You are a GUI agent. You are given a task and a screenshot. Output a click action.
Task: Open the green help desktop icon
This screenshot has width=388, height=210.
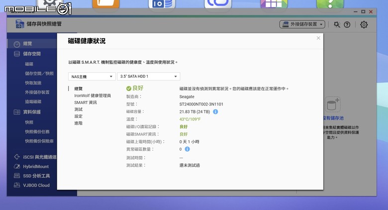click(330, 4)
